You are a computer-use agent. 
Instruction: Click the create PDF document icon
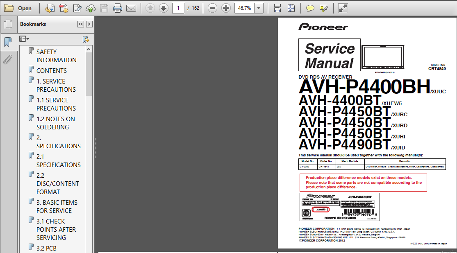tap(64, 8)
